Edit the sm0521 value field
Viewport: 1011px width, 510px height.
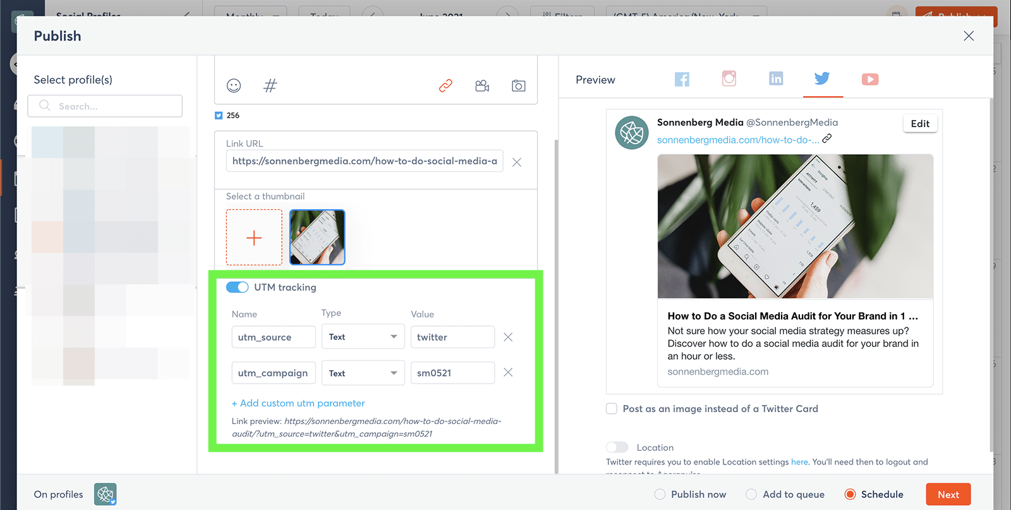(452, 373)
